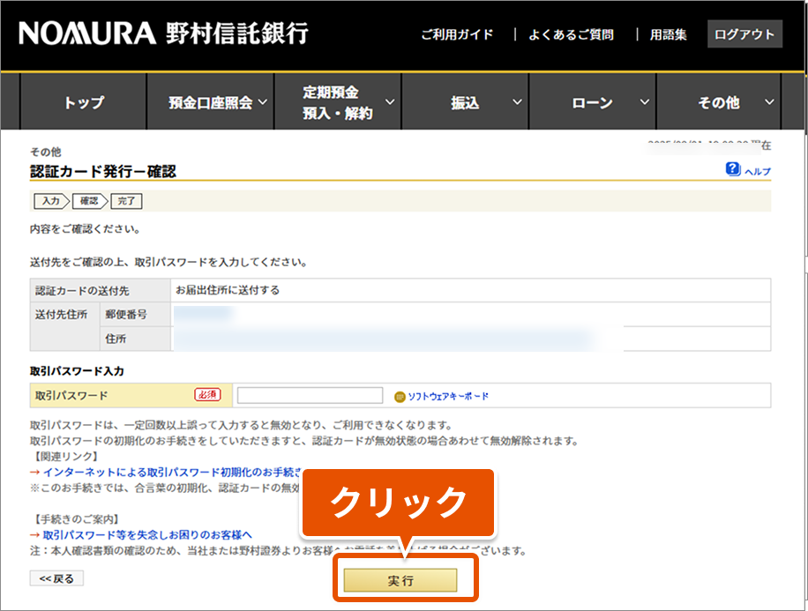Open the 振込 dropdown menu
The width and height of the screenshot is (808, 611).
click(x=466, y=102)
